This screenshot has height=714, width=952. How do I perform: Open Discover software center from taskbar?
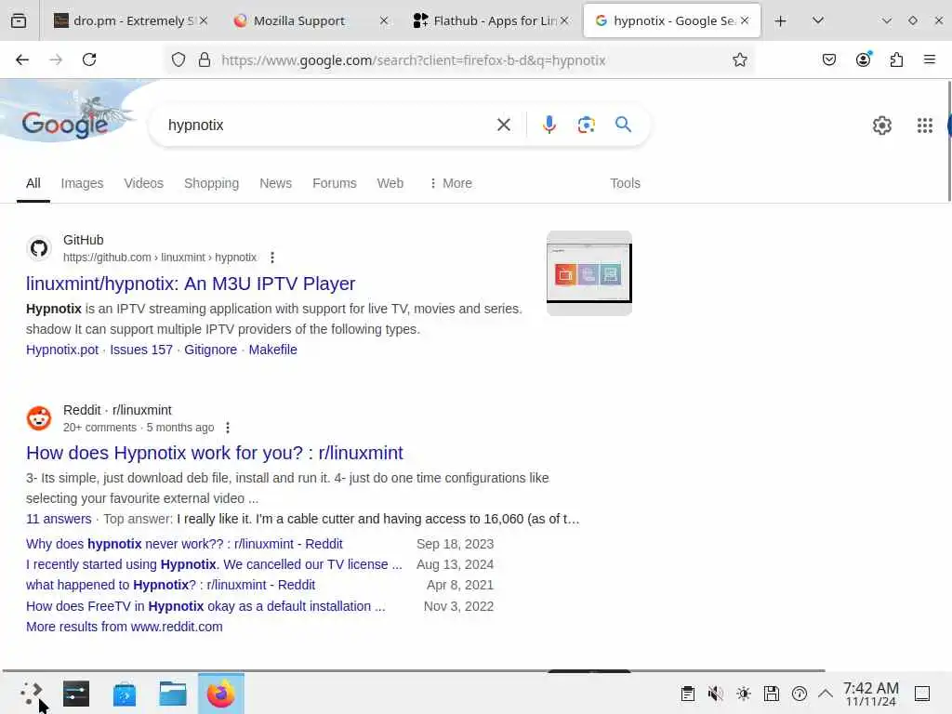125,694
